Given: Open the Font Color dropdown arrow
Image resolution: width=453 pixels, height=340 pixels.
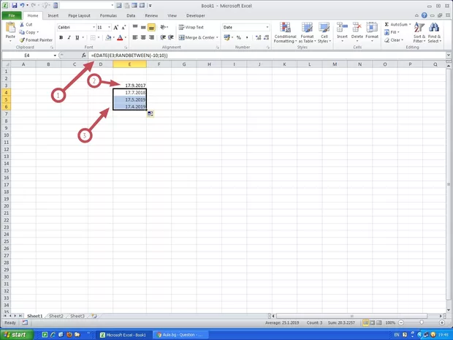Looking at the screenshot, I should (x=126, y=37).
